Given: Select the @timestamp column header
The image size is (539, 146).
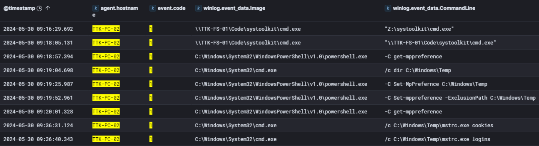Looking at the screenshot, I should click(19, 8).
